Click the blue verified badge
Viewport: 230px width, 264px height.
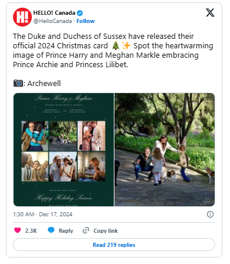pyautogui.click(x=80, y=13)
